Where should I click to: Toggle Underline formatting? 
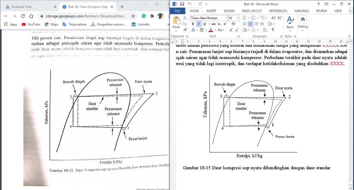[204, 24]
